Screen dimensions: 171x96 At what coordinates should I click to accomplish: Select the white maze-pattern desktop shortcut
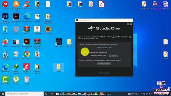click(x=16, y=30)
